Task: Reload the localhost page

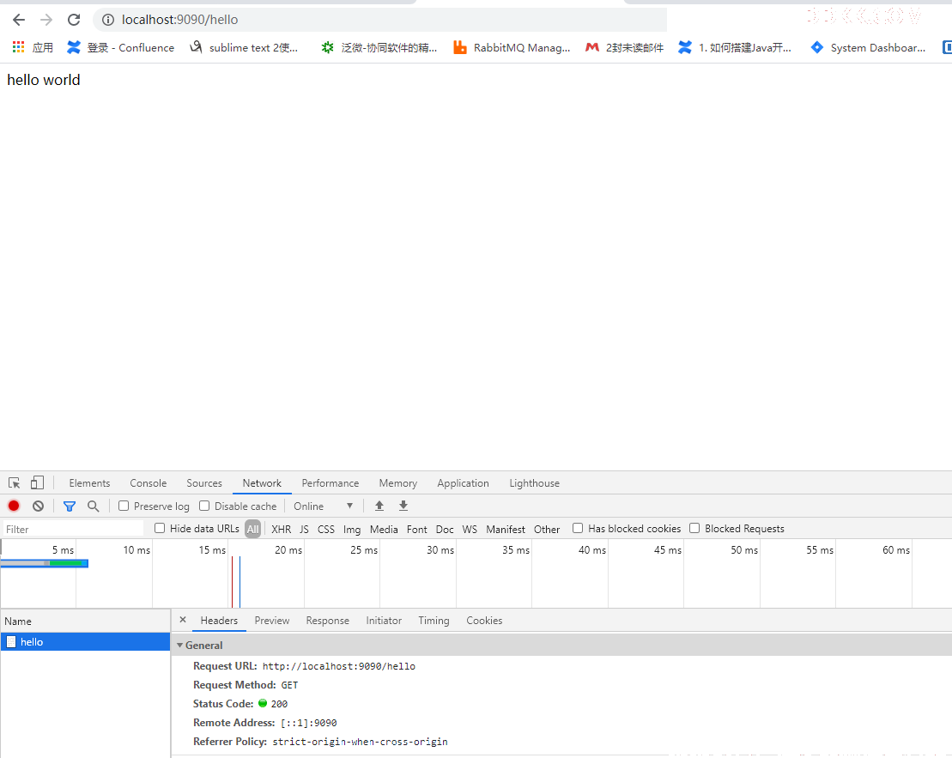Action: pyautogui.click(x=74, y=20)
